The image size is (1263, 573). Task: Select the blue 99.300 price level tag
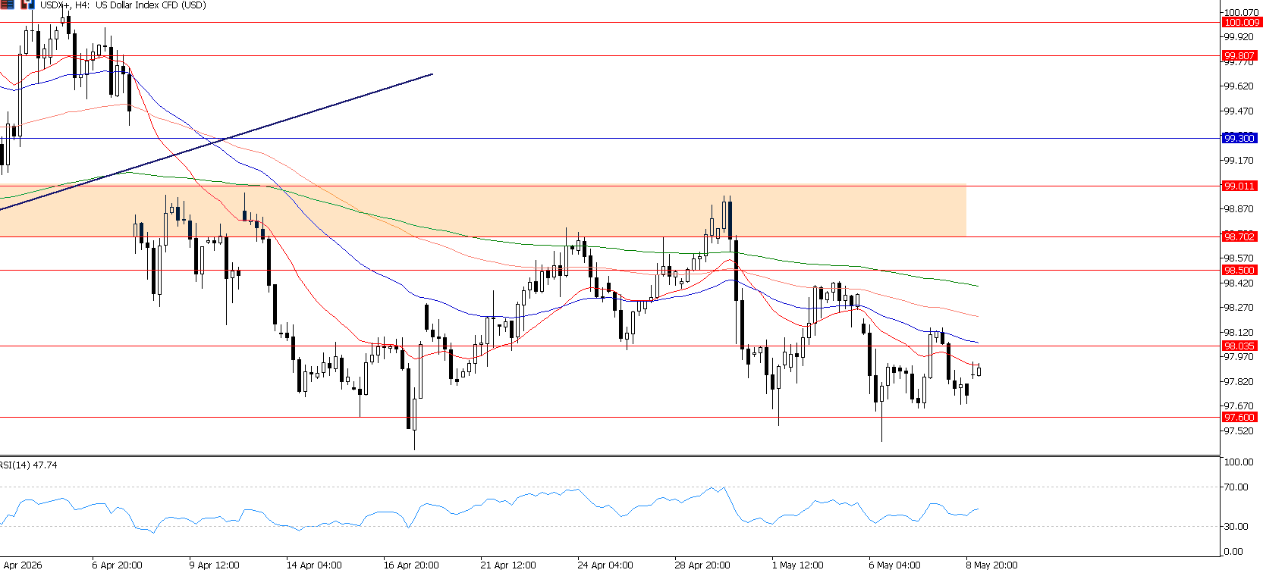(1239, 138)
